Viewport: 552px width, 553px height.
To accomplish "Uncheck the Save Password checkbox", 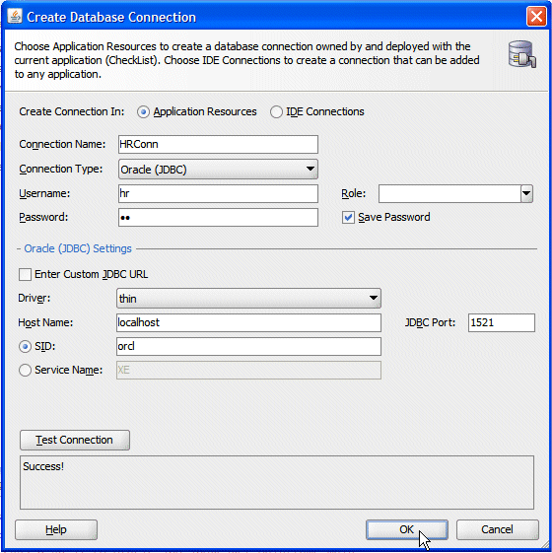I will [x=348, y=217].
